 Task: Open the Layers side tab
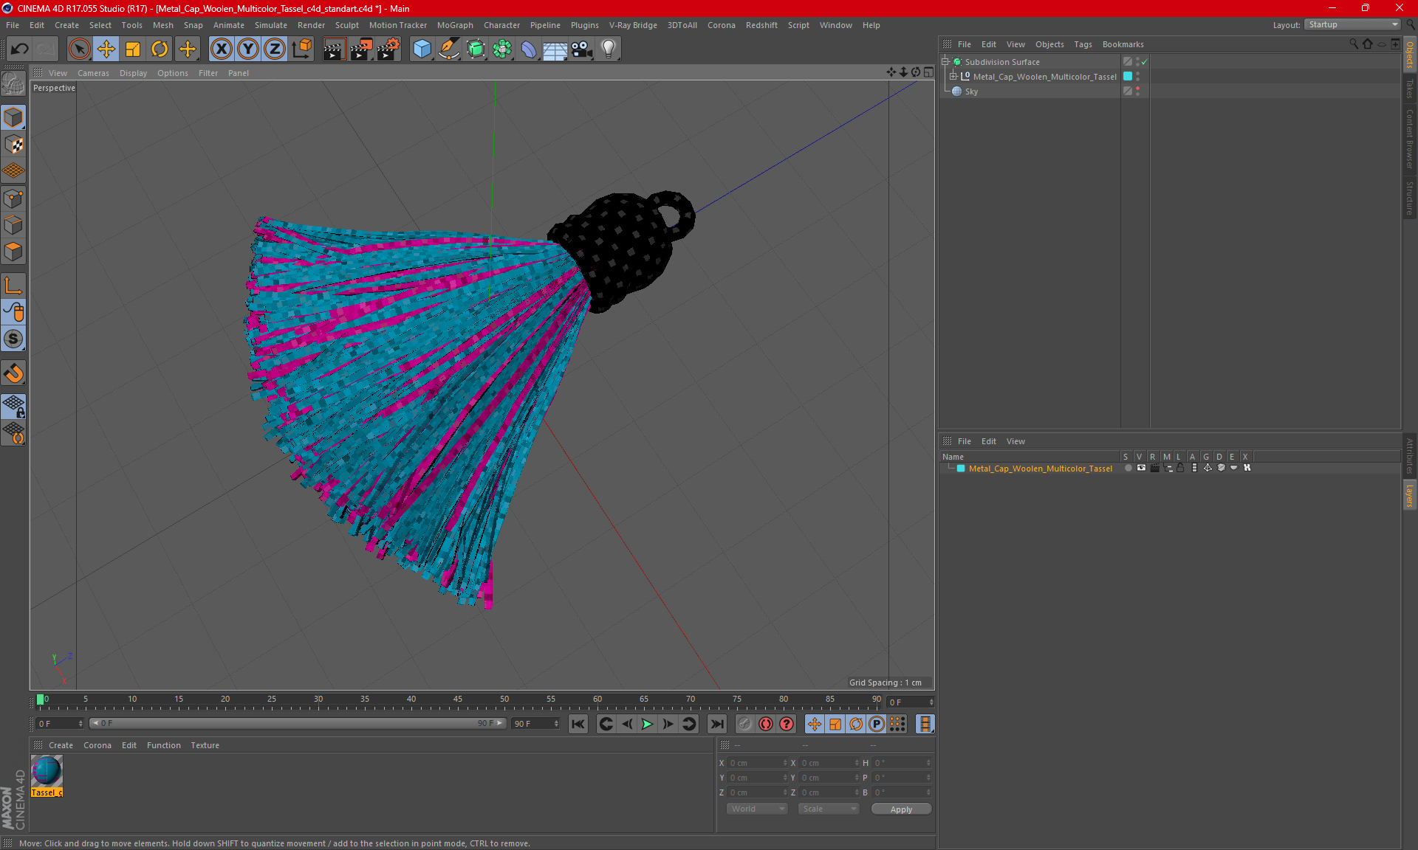[x=1410, y=496]
